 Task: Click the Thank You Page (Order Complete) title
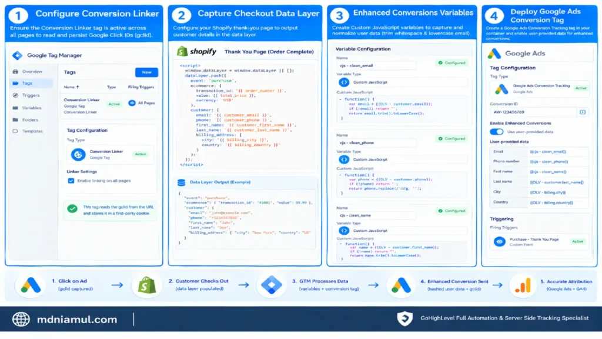[269, 52]
